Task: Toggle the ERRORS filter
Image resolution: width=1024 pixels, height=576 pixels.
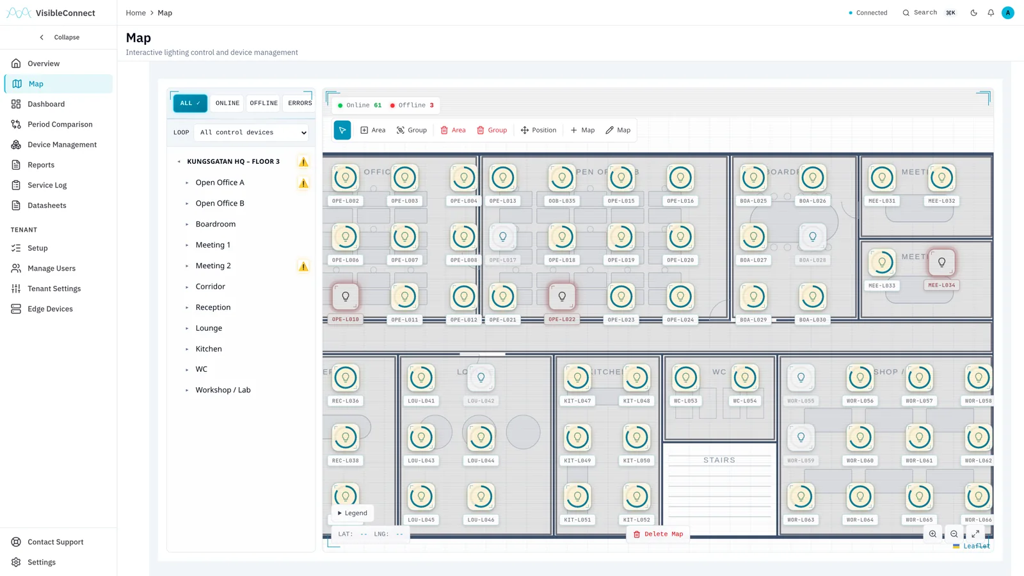Action: point(300,103)
